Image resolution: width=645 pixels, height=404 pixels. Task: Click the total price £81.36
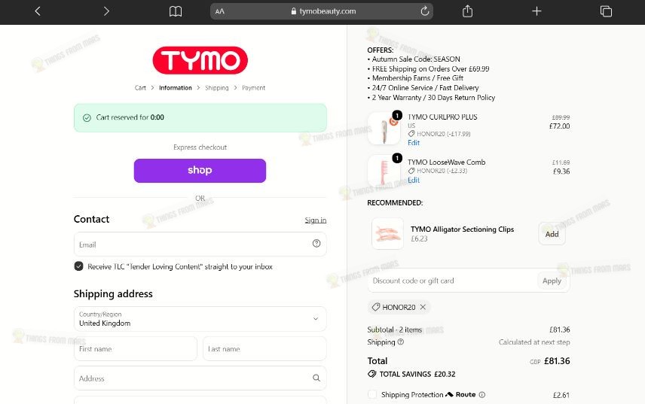point(557,361)
